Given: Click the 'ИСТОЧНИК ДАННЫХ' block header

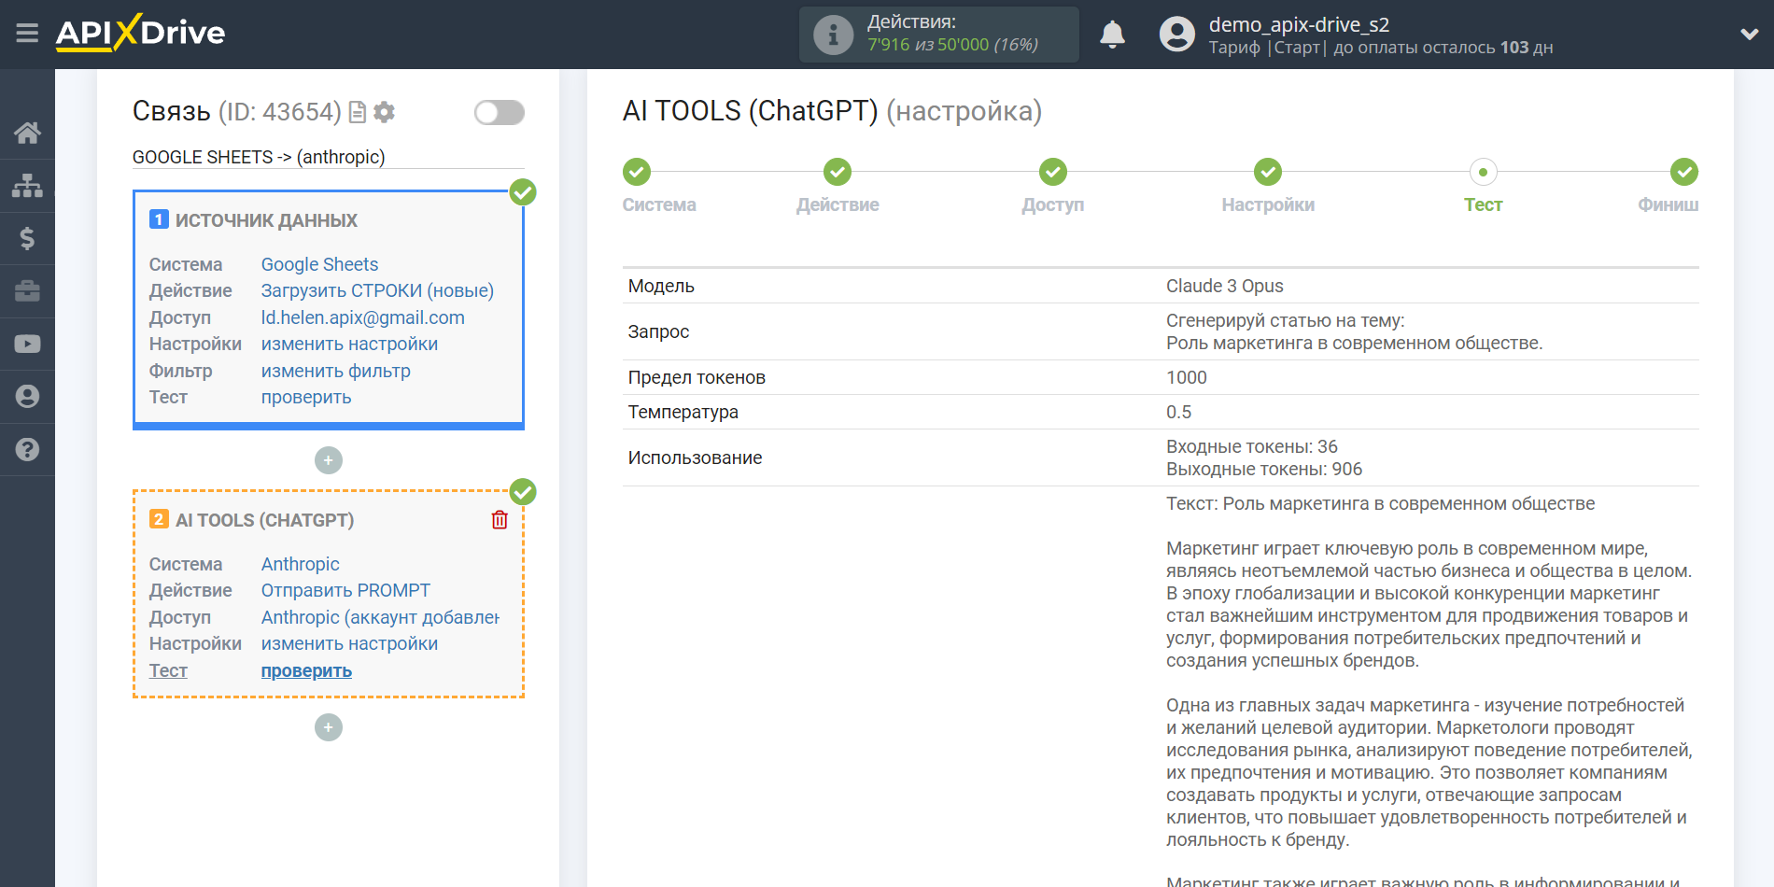Looking at the screenshot, I should tap(266, 220).
